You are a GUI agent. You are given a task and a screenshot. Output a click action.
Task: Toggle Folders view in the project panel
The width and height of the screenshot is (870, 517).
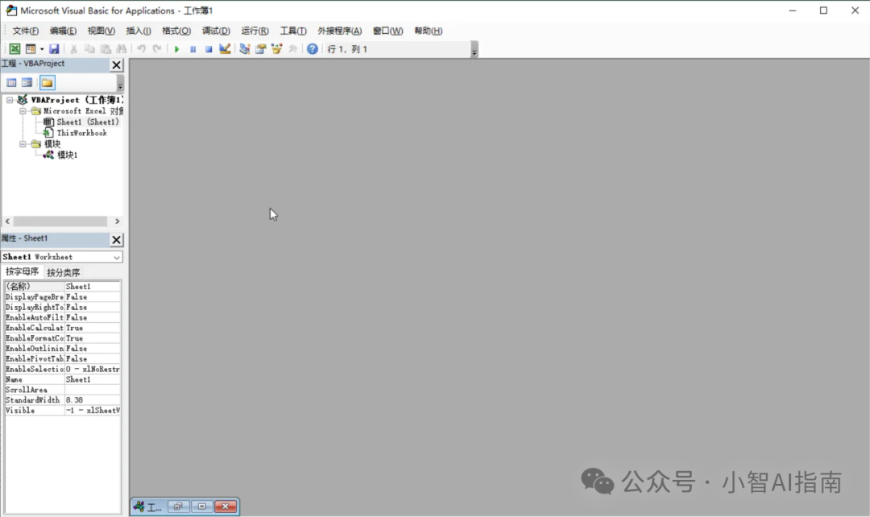(x=48, y=82)
